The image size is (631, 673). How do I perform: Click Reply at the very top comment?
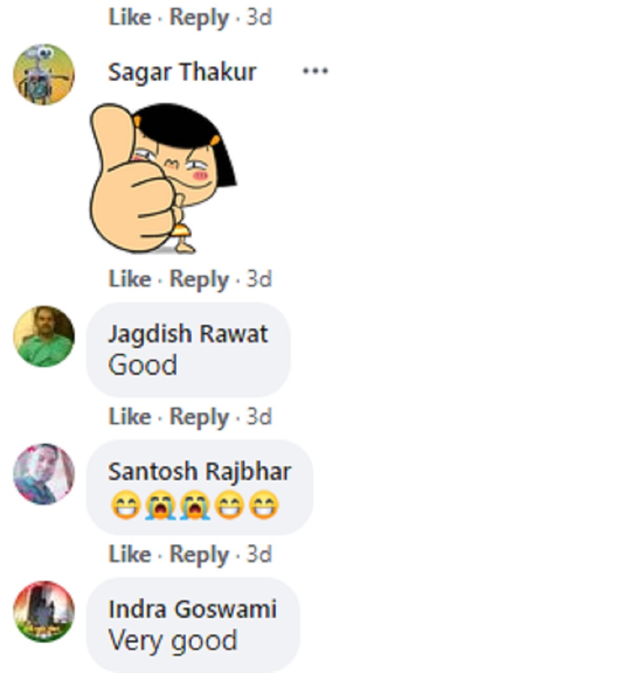199,18
